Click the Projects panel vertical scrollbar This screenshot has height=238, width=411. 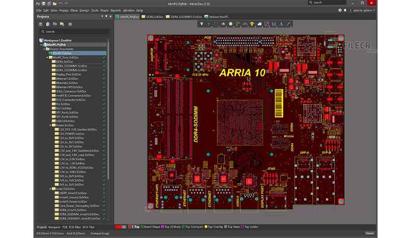[x=108, y=110]
